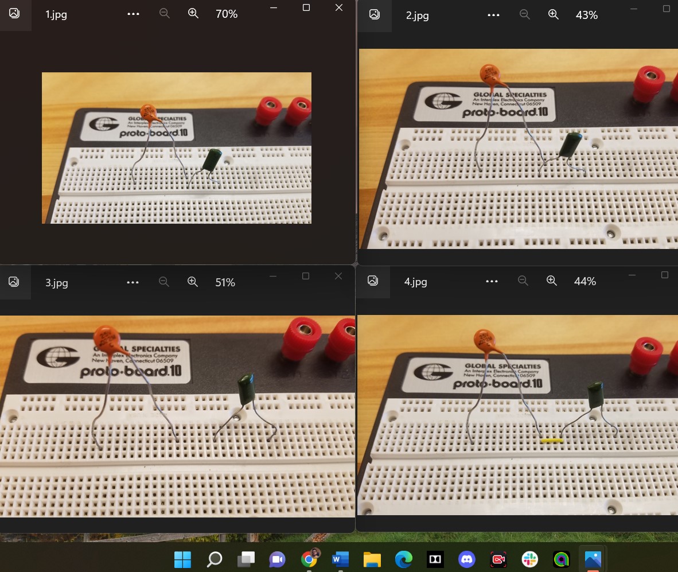The width and height of the screenshot is (678, 572).
Task: Click the breadboard photo in 1.jpg window
Action: click(177, 148)
